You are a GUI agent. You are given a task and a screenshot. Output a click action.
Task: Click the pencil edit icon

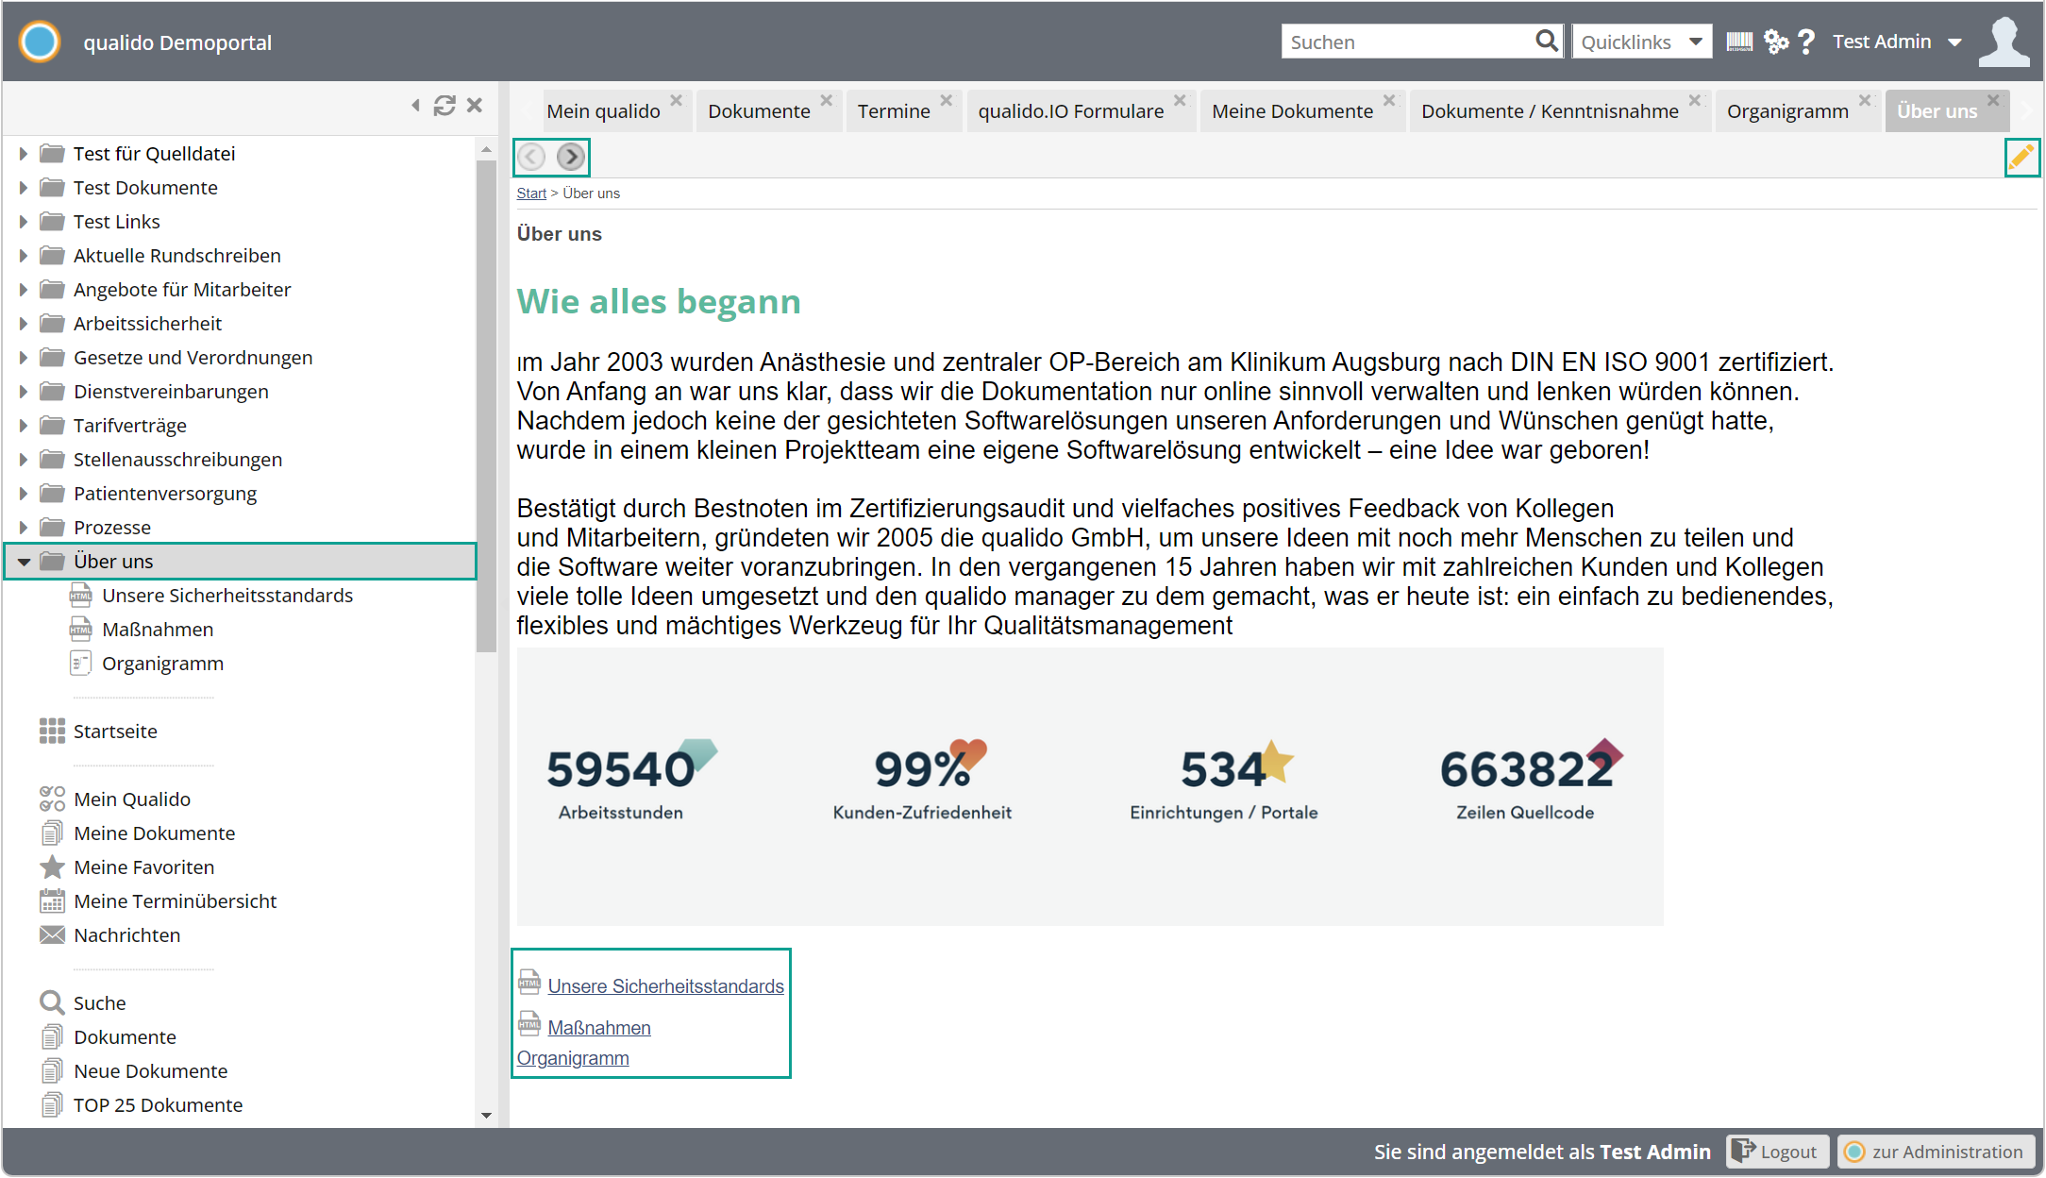tap(2021, 157)
